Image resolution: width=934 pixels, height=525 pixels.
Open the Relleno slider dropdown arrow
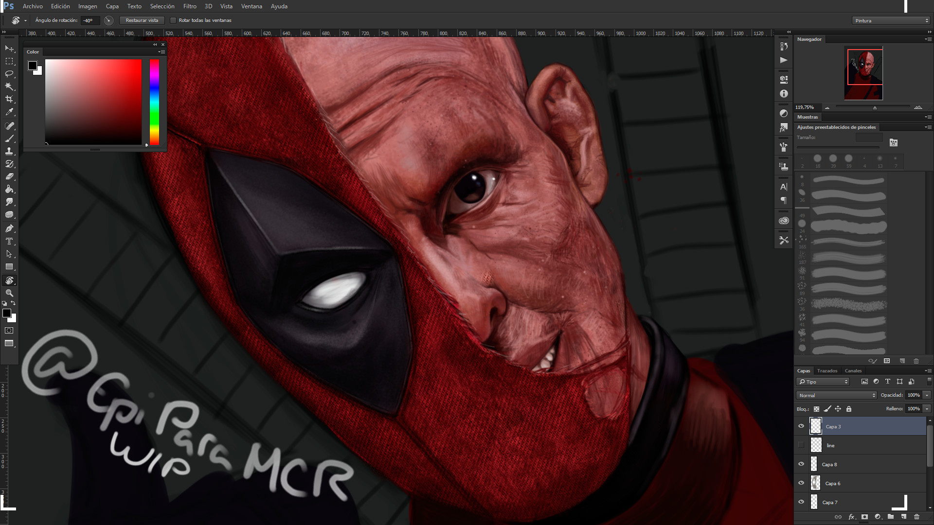[927, 409]
